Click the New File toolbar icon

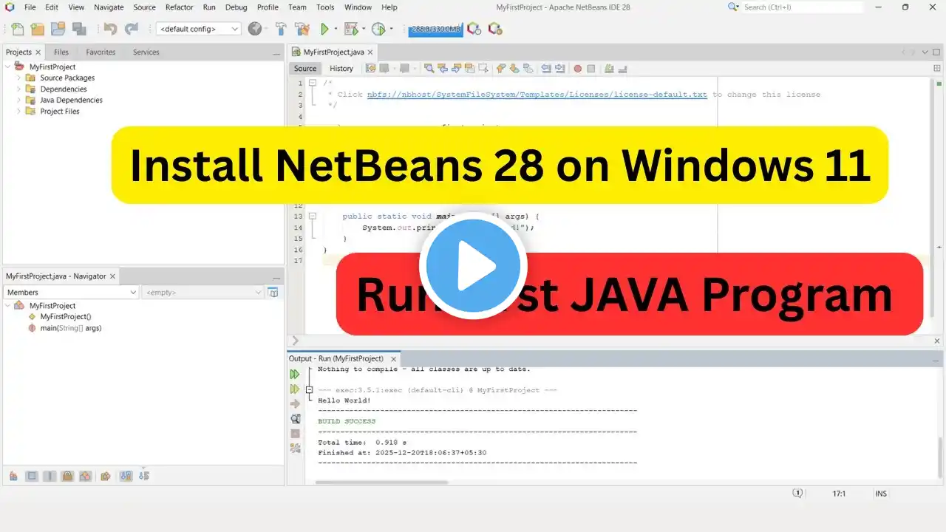click(x=17, y=29)
